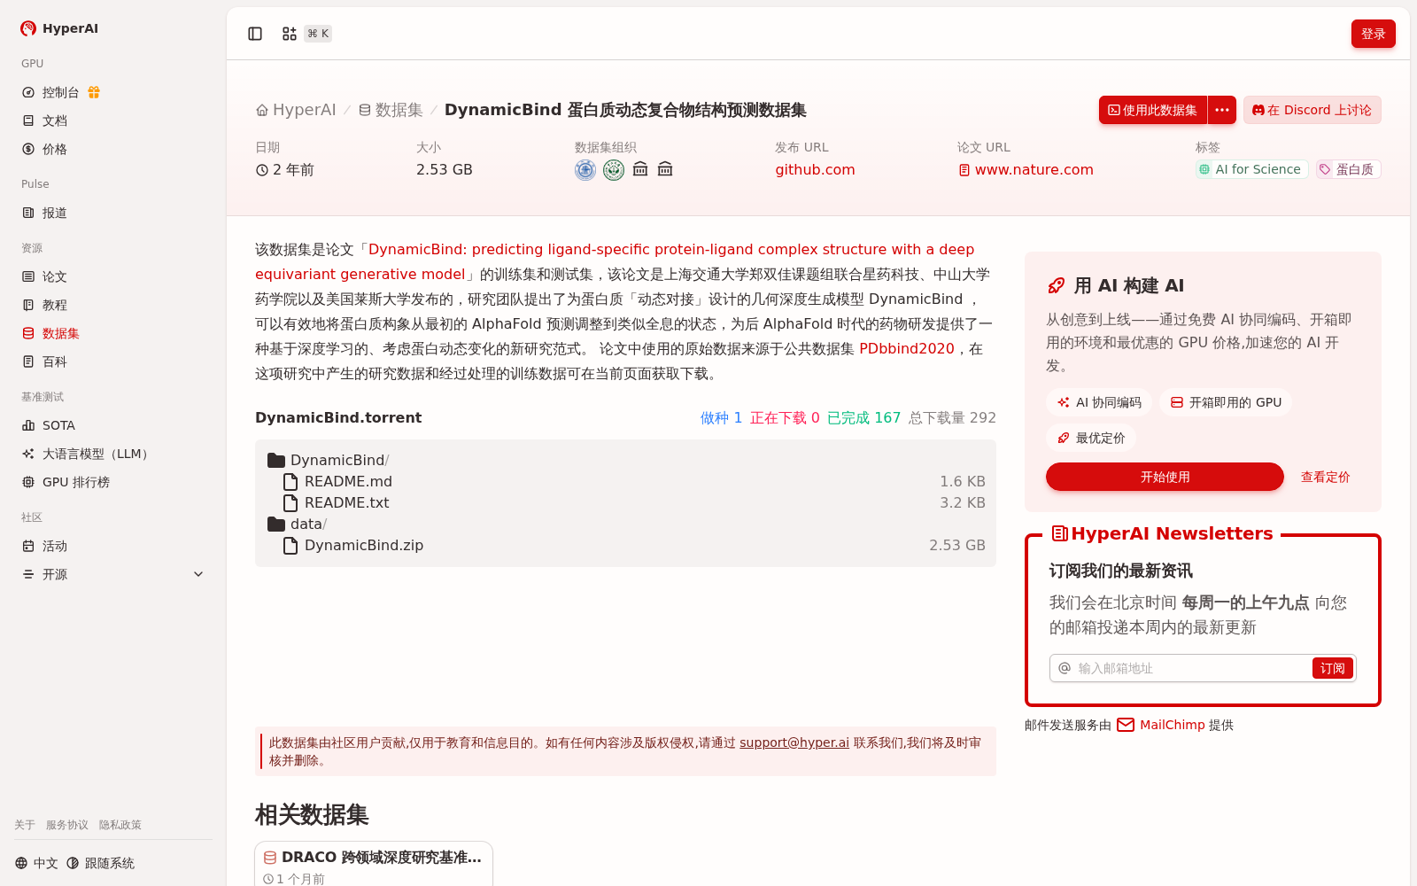Go to HyperAI home breadcrumb

click(x=296, y=110)
